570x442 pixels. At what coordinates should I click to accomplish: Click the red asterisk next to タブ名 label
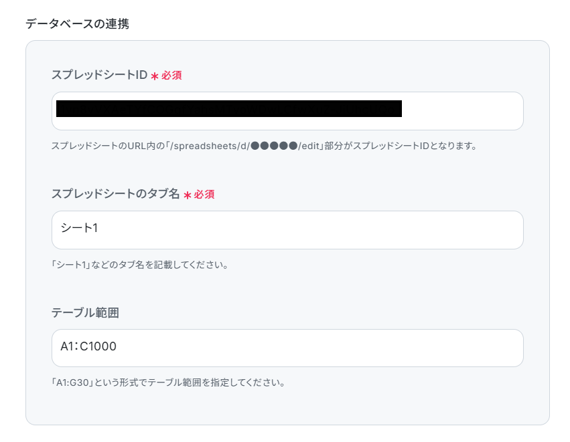tap(188, 195)
